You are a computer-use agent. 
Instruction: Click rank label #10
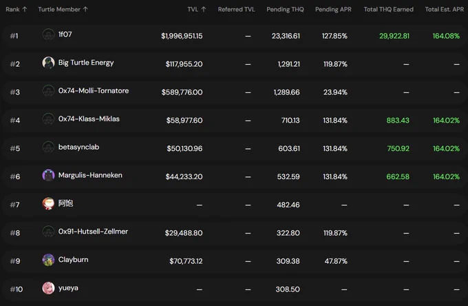tap(17, 289)
